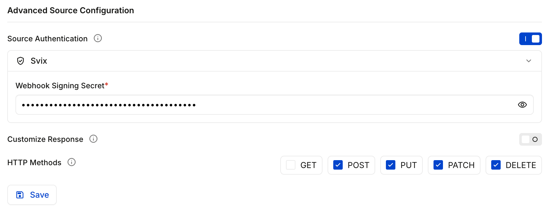Click the floppy disk icon inside Save button
Screen dimensions: 553x215
pyautogui.click(x=20, y=195)
